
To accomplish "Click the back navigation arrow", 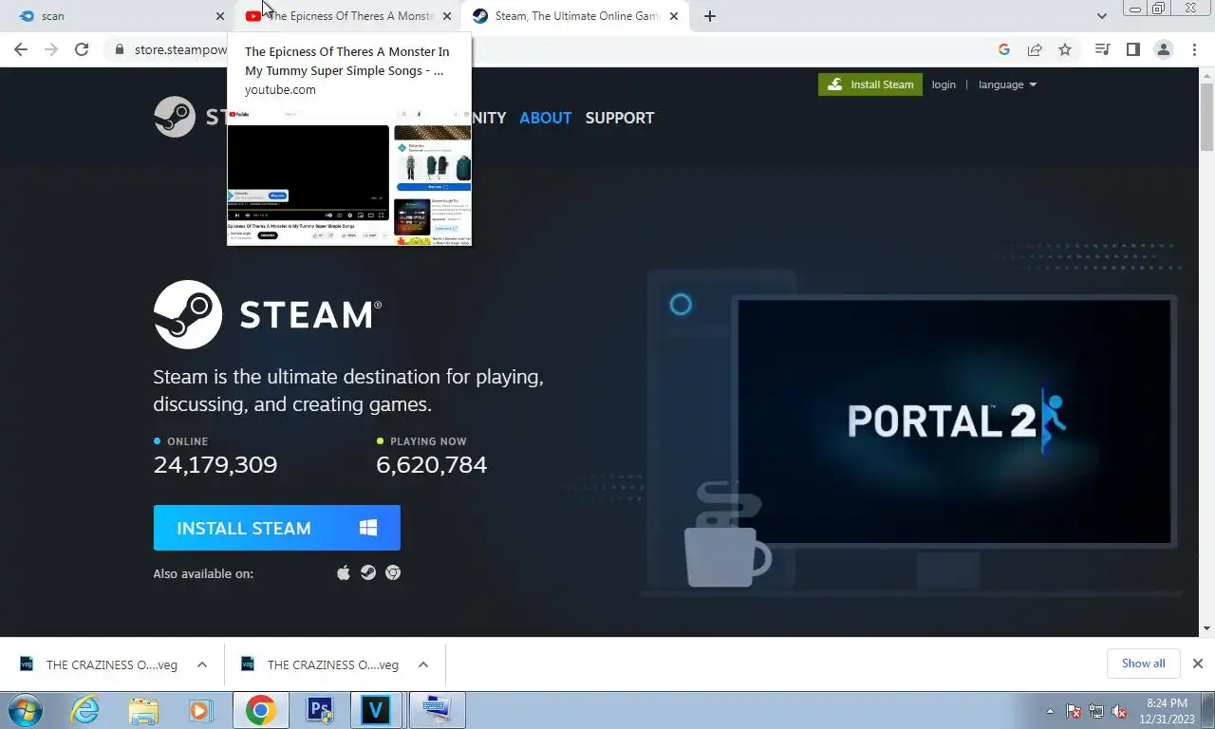I will [21, 50].
